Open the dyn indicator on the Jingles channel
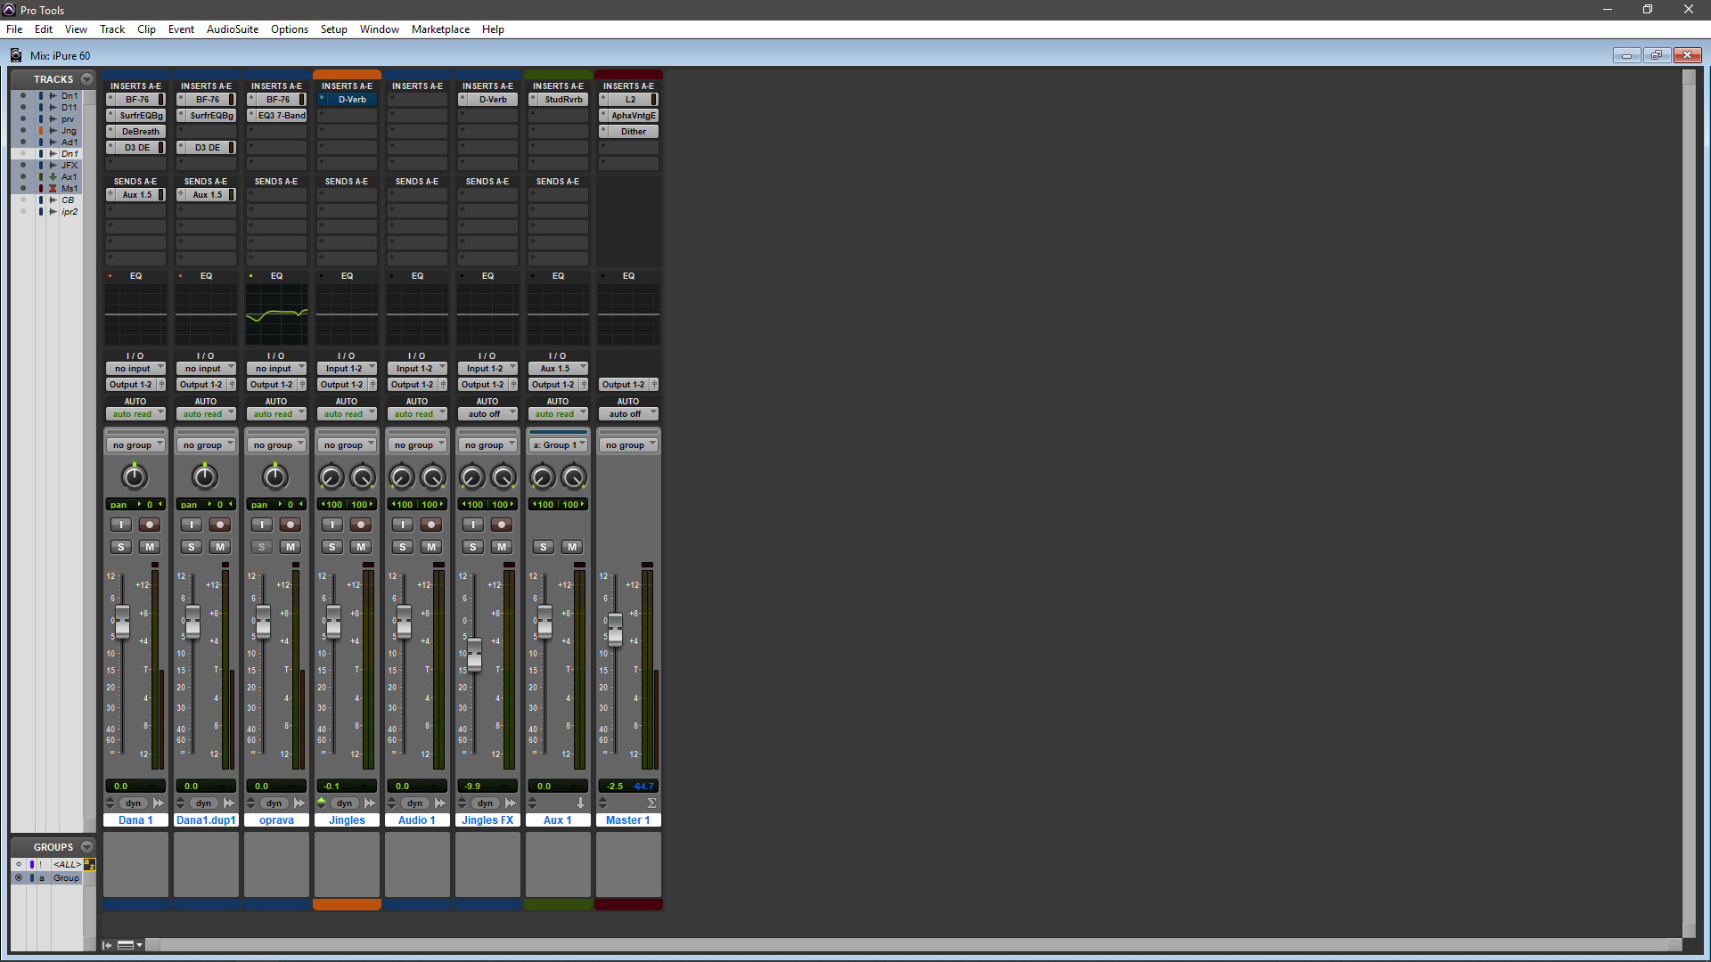This screenshot has width=1711, height=962. coord(344,803)
